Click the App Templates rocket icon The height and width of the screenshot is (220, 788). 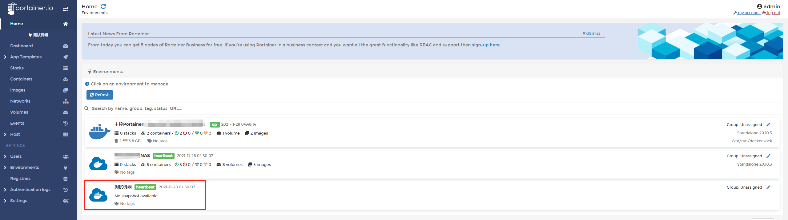66,57
